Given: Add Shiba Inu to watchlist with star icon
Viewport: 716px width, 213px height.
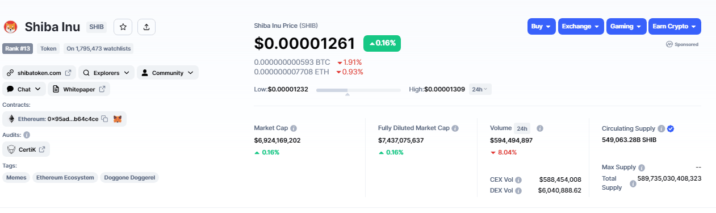Looking at the screenshot, I should 123,27.
